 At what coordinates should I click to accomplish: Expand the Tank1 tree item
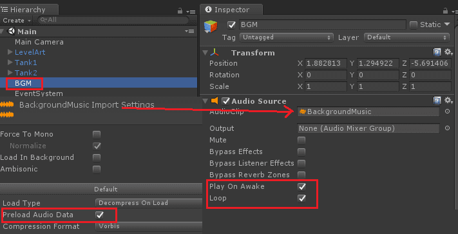tap(10, 63)
